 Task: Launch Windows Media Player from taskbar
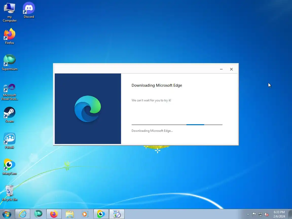click(x=85, y=214)
